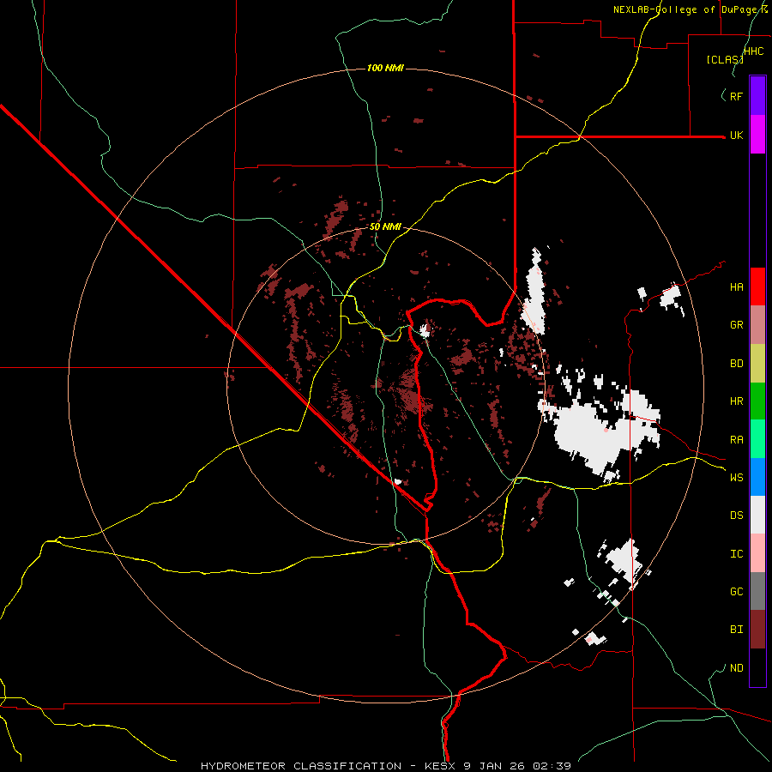Click the blue WS color swatch
The height and width of the screenshot is (772, 772).
[x=757, y=477]
